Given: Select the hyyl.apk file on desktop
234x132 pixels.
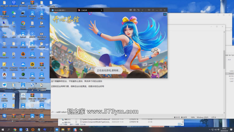Looking at the screenshot, I should click(x=23, y=35).
